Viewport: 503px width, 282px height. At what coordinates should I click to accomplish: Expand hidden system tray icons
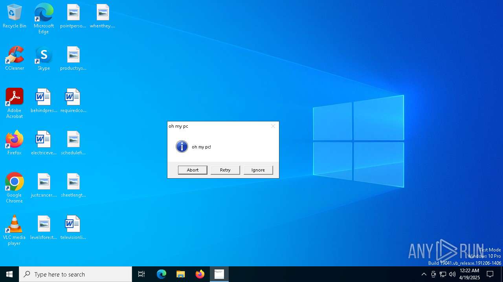424,274
